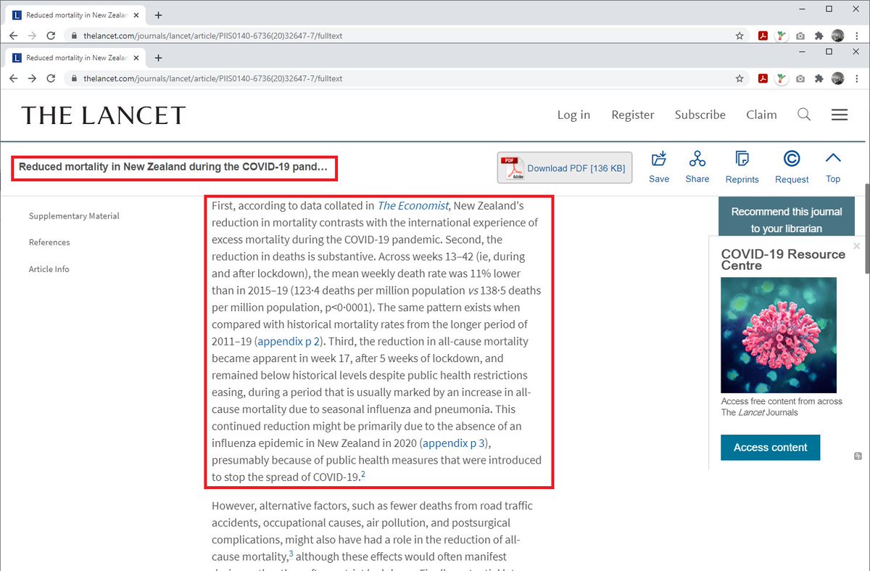Image resolution: width=870 pixels, height=571 pixels.
Task: Click the green plant extension icon in the front window
Action: [x=782, y=78]
